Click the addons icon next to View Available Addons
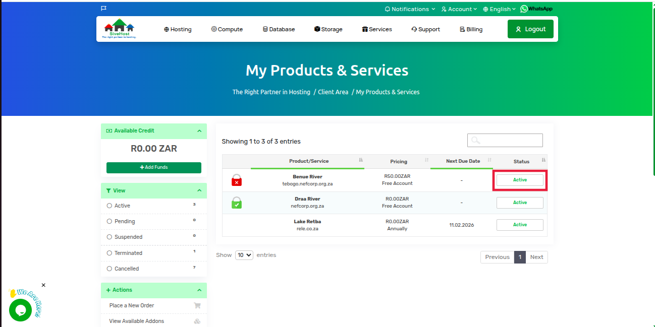Image resolution: width=655 pixels, height=327 pixels. pos(197,321)
